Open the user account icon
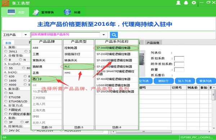 178,3
